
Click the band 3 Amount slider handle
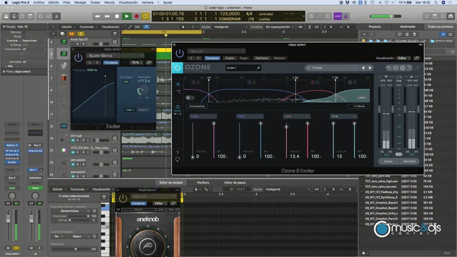pyautogui.click(x=286, y=127)
